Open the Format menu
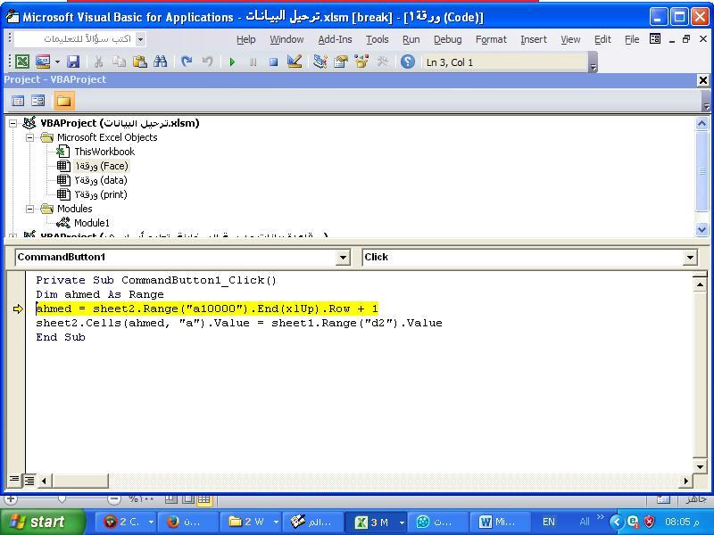This screenshot has height=535, width=714. (491, 39)
